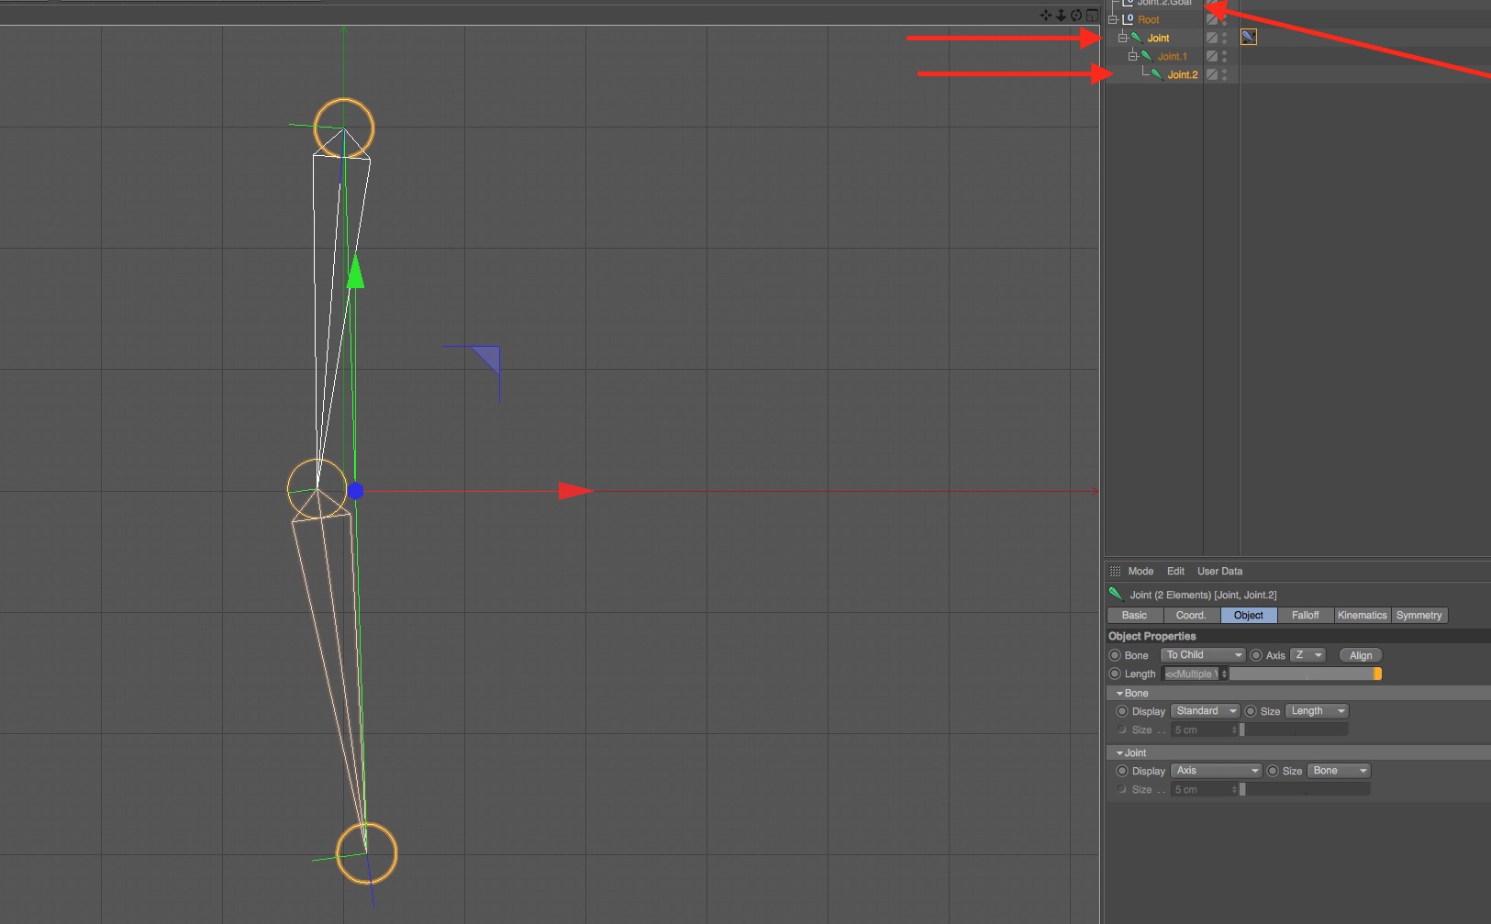Select the Joint.1 object in the tree
The height and width of the screenshot is (924, 1491).
point(1172,56)
